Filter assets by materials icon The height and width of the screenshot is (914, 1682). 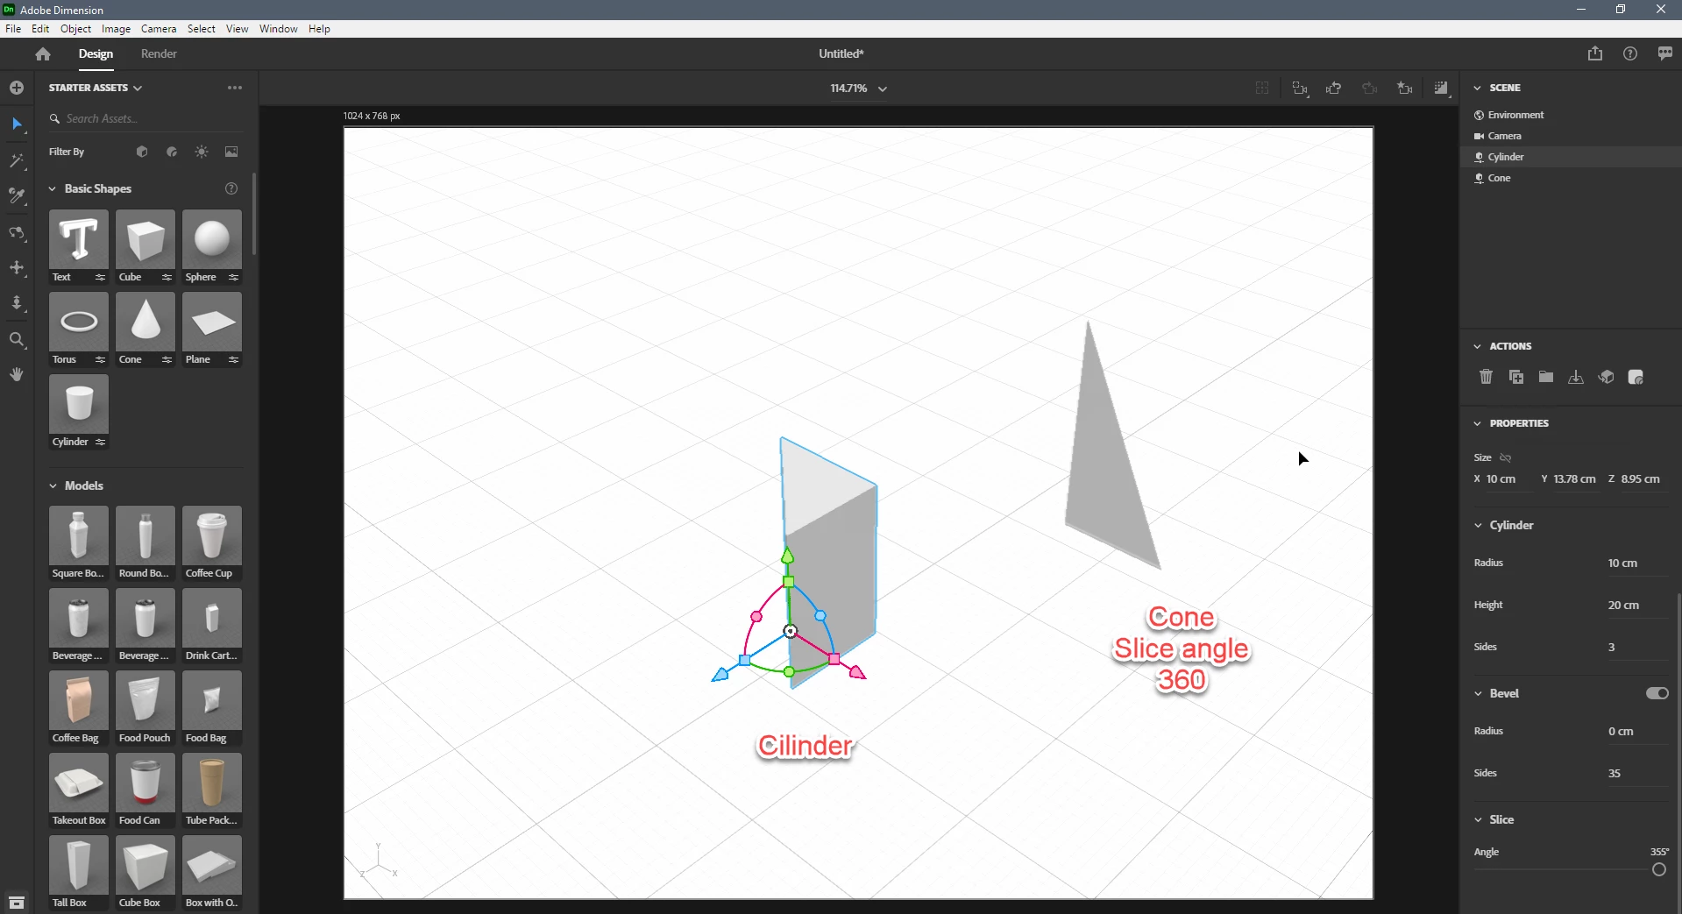(x=172, y=152)
